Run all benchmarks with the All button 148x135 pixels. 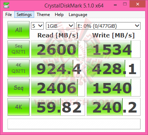(x=18, y=30)
